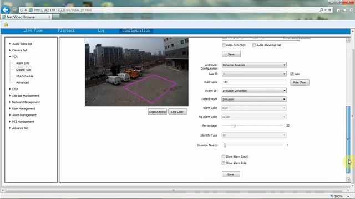Click the Add to favorites bar star icon
The image size is (355, 199).
6,24
